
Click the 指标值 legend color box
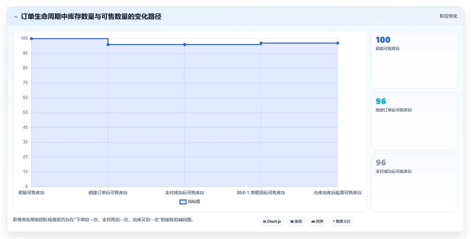click(183, 202)
